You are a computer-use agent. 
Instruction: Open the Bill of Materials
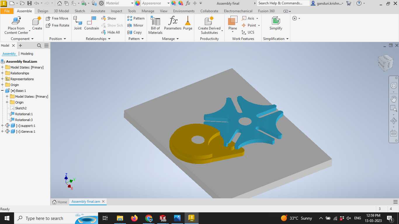(155, 25)
